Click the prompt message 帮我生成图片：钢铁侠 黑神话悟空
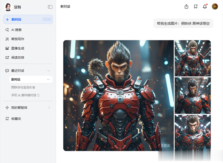The image size is (223, 163). pyautogui.click(x=183, y=23)
